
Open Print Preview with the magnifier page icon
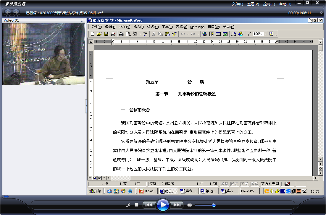(x=128, y=34)
